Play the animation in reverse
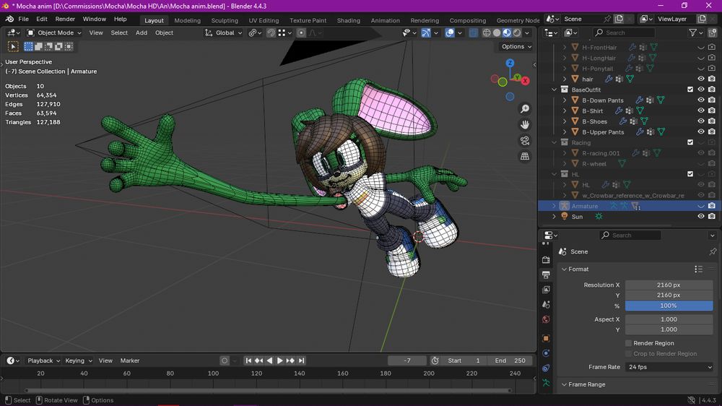The width and height of the screenshot is (722, 406). (x=269, y=360)
